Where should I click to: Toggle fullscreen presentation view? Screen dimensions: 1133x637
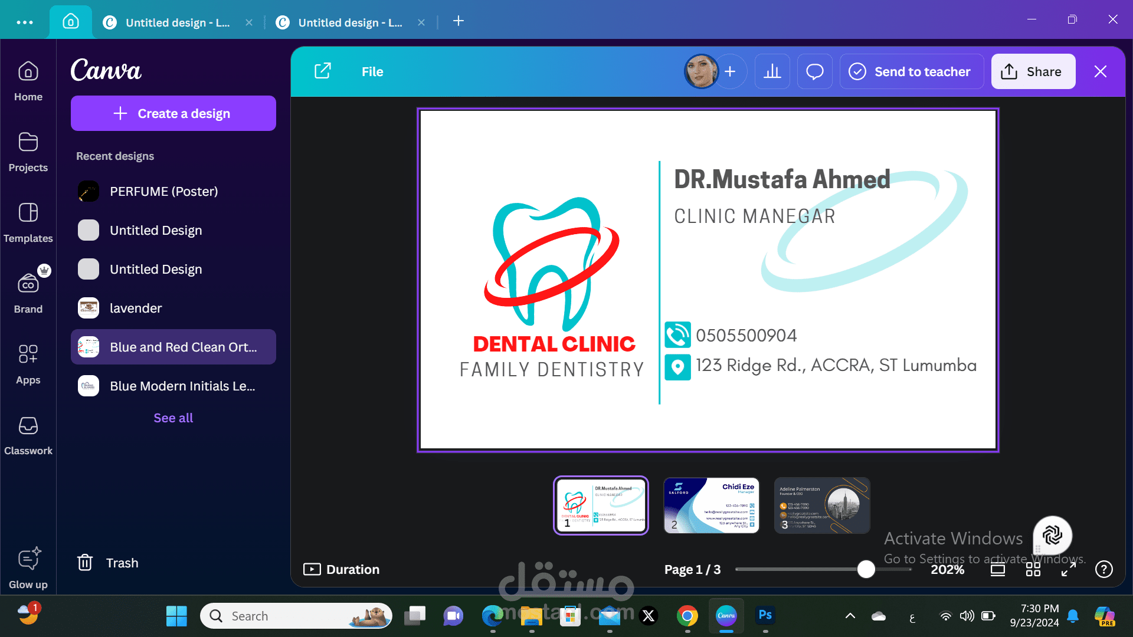1068,569
